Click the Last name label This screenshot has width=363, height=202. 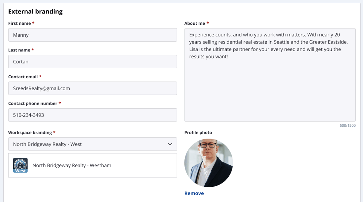click(19, 50)
